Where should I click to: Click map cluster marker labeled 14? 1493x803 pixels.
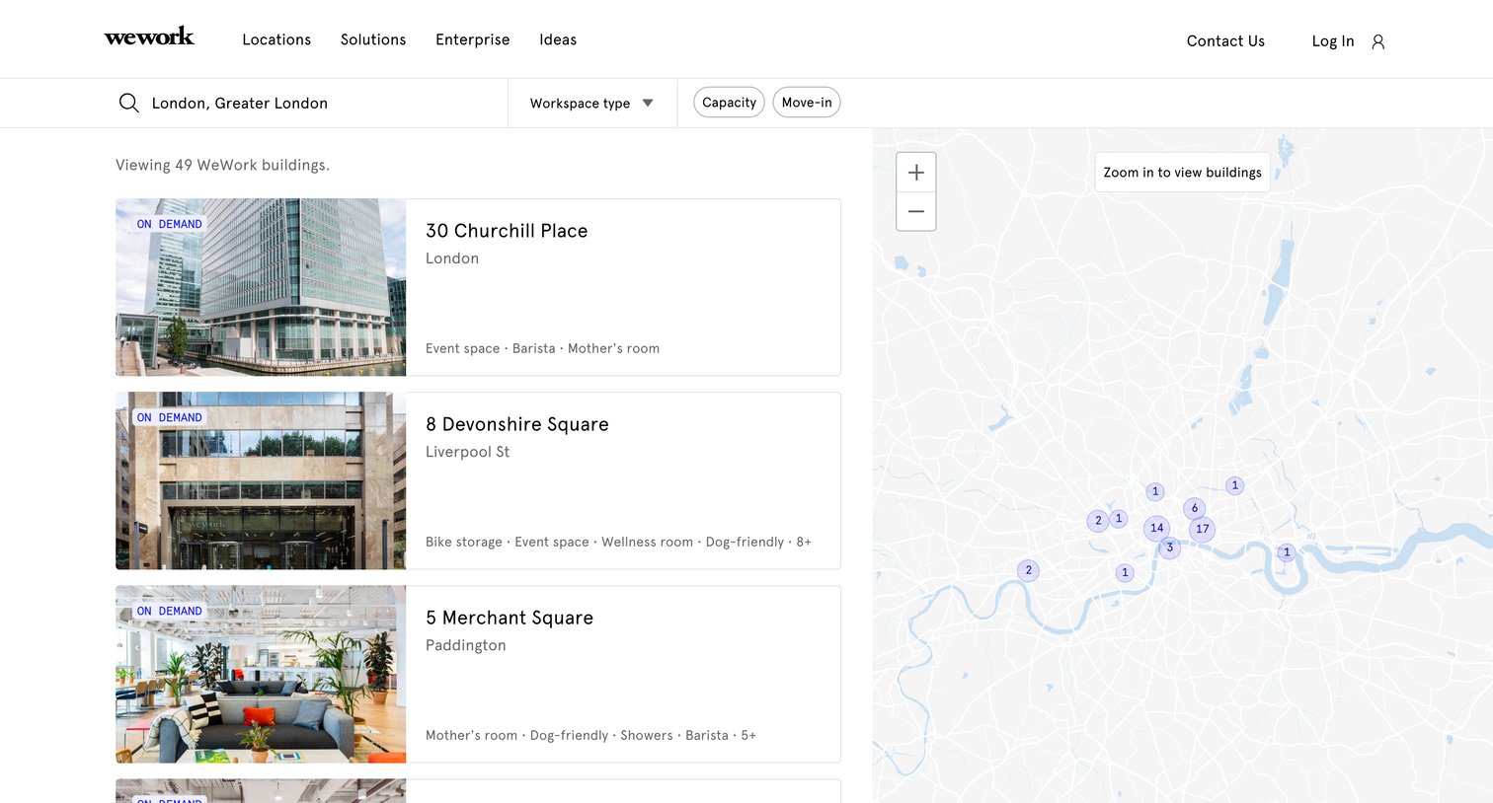[x=1156, y=528]
